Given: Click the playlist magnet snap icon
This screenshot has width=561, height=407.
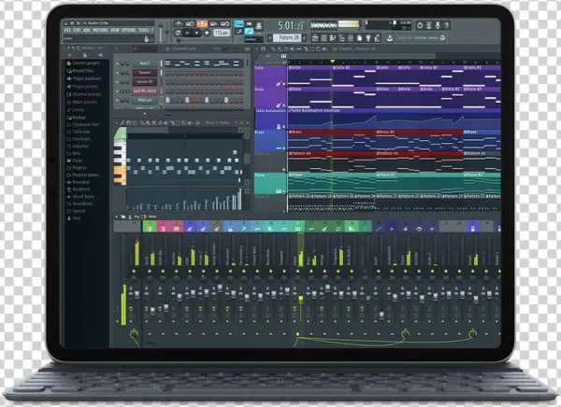Looking at the screenshot, I should pyautogui.click(x=264, y=49).
